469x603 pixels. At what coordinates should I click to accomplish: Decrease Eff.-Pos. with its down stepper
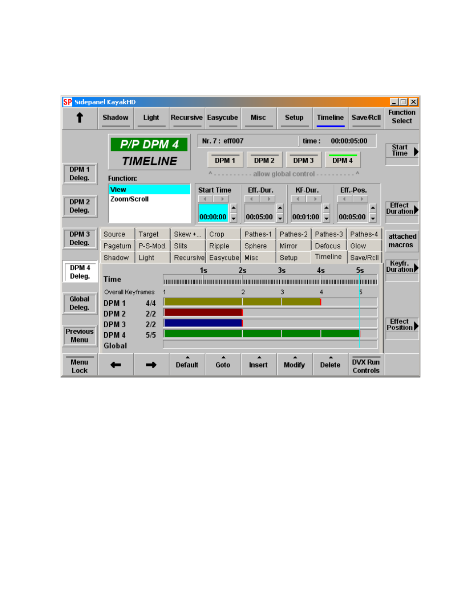[x=373, y=217]
